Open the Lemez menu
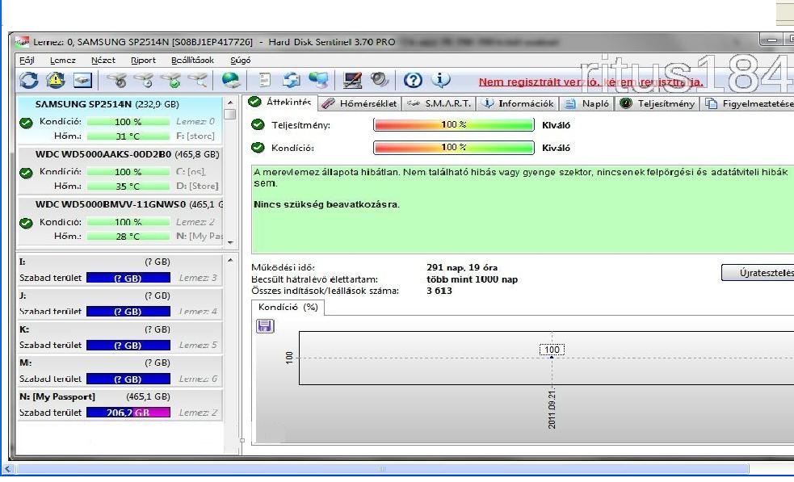Screen dimensions: 794x482 pos(63,61)
